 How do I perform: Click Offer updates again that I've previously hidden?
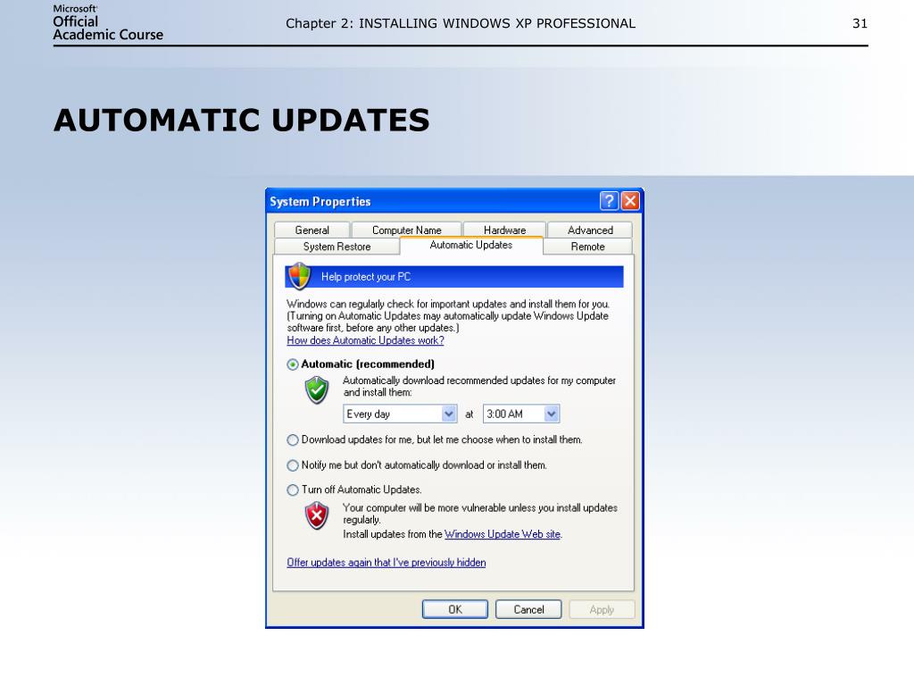point(386,563)
